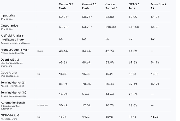Select the bold 1628 GDPVal Elo value
Screen dimensions: 180x121
[x=155, y=117]
